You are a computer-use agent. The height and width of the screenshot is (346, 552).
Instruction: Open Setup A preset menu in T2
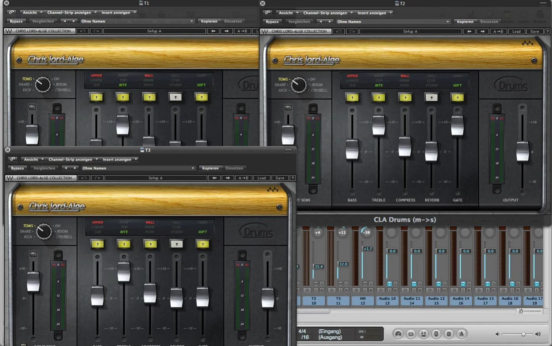point(410,32)
